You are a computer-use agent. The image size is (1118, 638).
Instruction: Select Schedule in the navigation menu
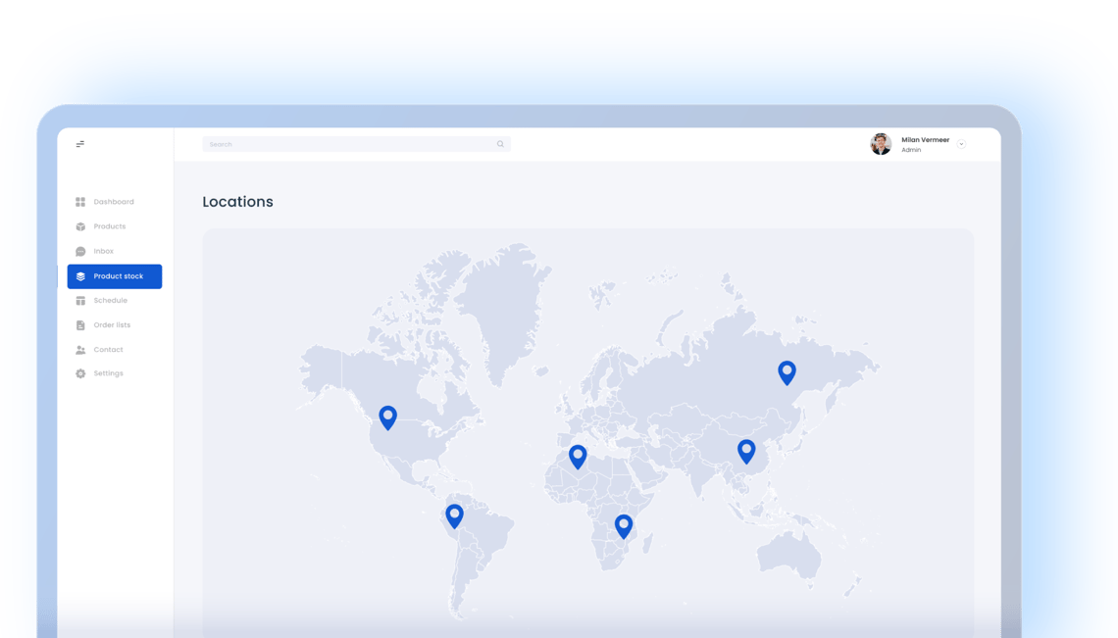click(x=108, y=300)
